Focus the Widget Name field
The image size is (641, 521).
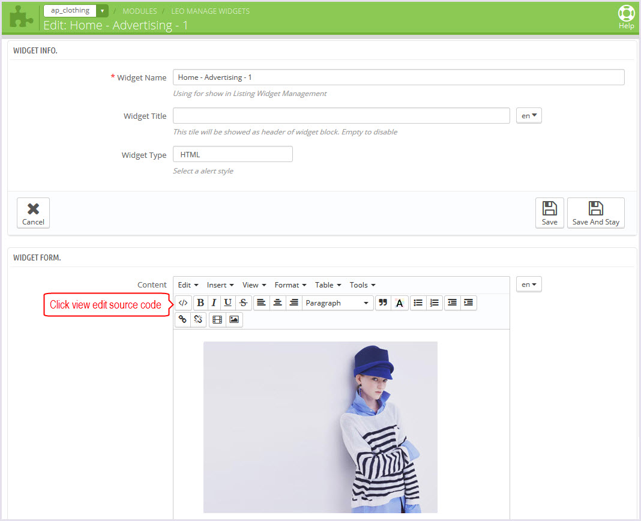399,77
